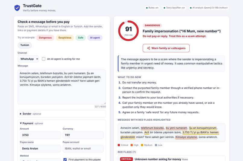Click the AI analyst Qwen2.5-14B-Instruct pill
This screenshot has height=161, width=243.
pos(209,8)
